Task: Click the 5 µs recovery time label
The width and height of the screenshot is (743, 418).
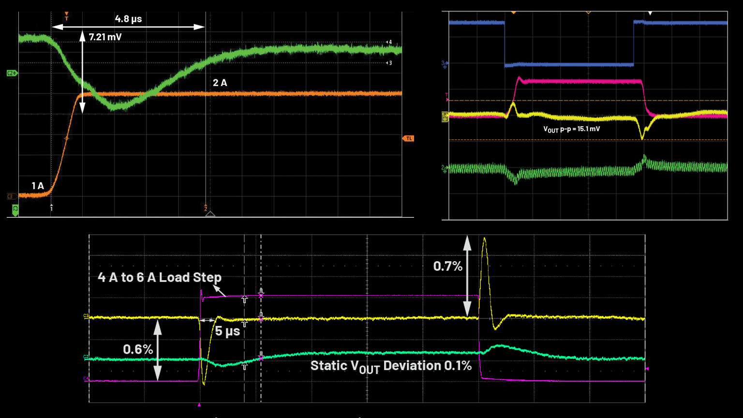Action: click(227, 331)
